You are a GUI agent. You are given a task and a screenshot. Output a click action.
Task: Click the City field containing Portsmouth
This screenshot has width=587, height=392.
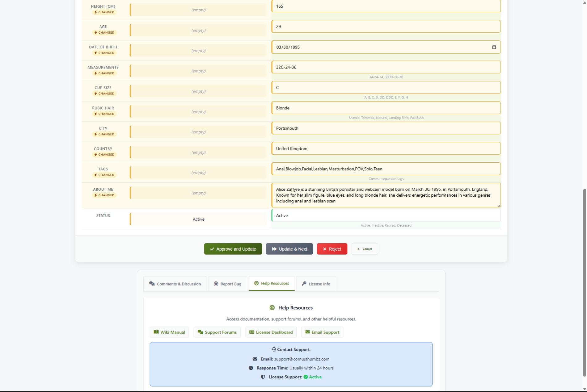click(x=386, y=128)
